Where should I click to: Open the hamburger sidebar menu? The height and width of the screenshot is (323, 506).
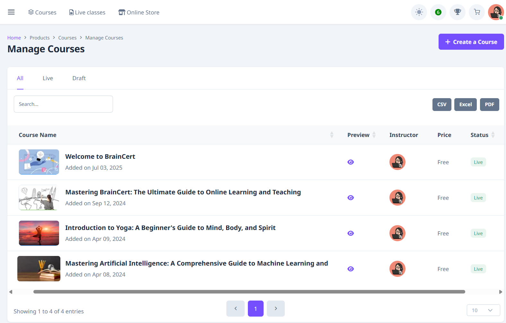click(x=11, y=12)
